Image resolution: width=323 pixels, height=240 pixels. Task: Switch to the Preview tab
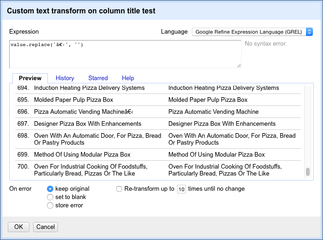tap(30, 78)
